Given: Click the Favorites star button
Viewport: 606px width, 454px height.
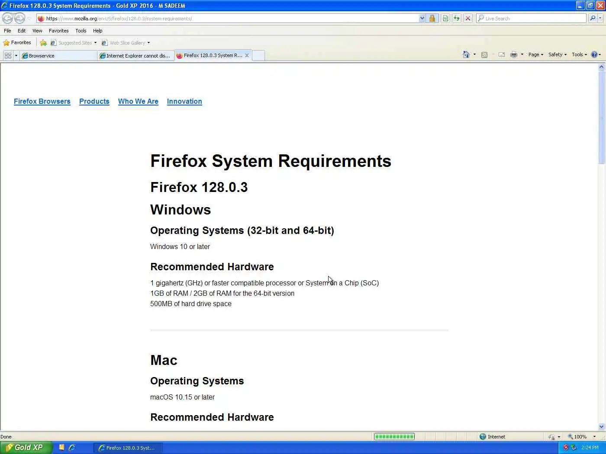Looking at the screenshot, I should tap(17, 42).
